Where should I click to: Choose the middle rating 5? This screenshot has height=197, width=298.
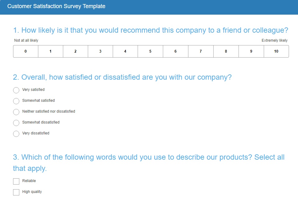point(150,51)
